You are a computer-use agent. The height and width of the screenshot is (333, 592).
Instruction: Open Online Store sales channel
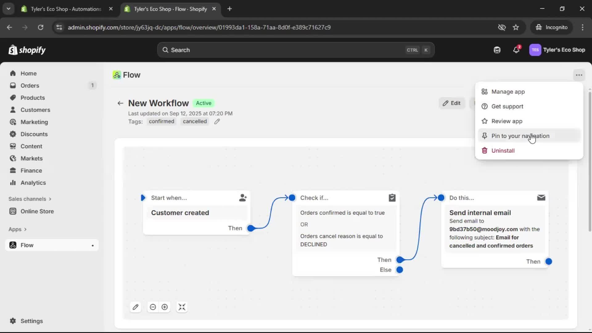37,211
